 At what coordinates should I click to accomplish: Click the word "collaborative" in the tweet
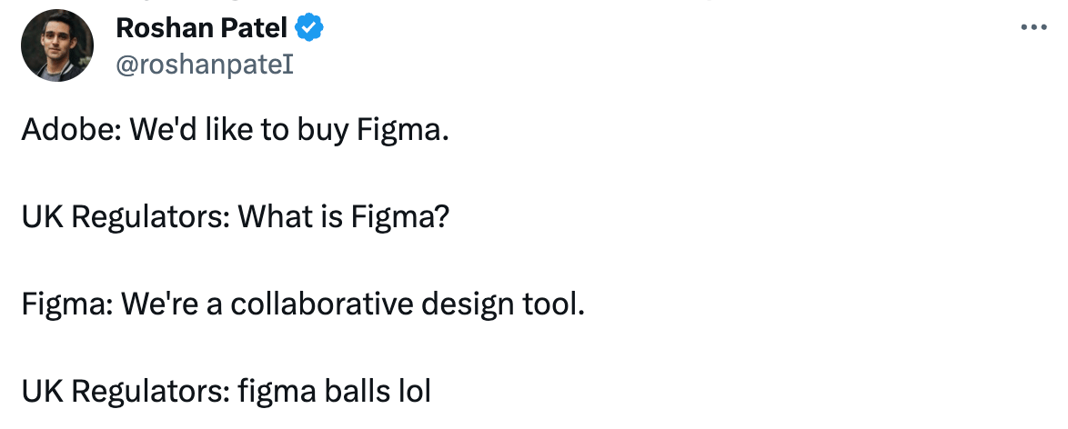click(324, 304)
